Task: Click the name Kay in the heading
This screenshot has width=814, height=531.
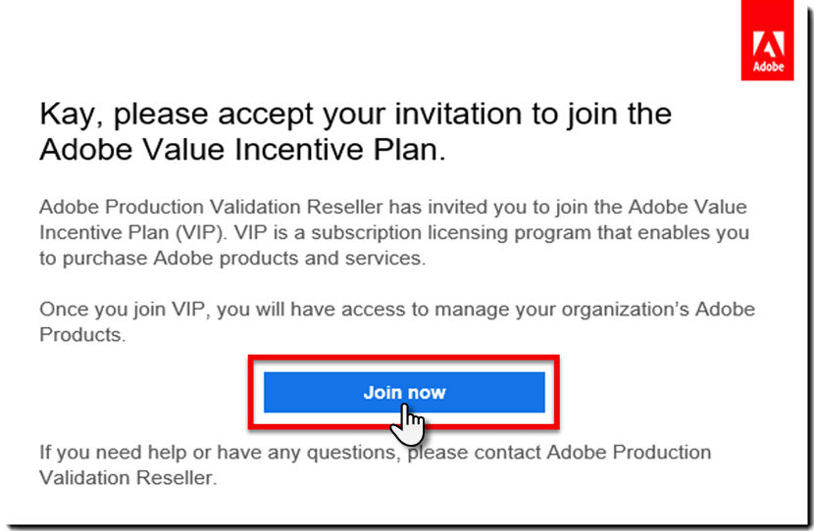Action: click(x=68, y=115)
